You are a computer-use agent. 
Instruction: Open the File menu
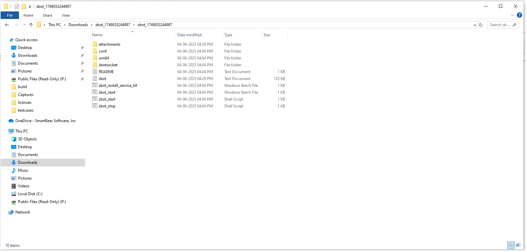(10, 15)
